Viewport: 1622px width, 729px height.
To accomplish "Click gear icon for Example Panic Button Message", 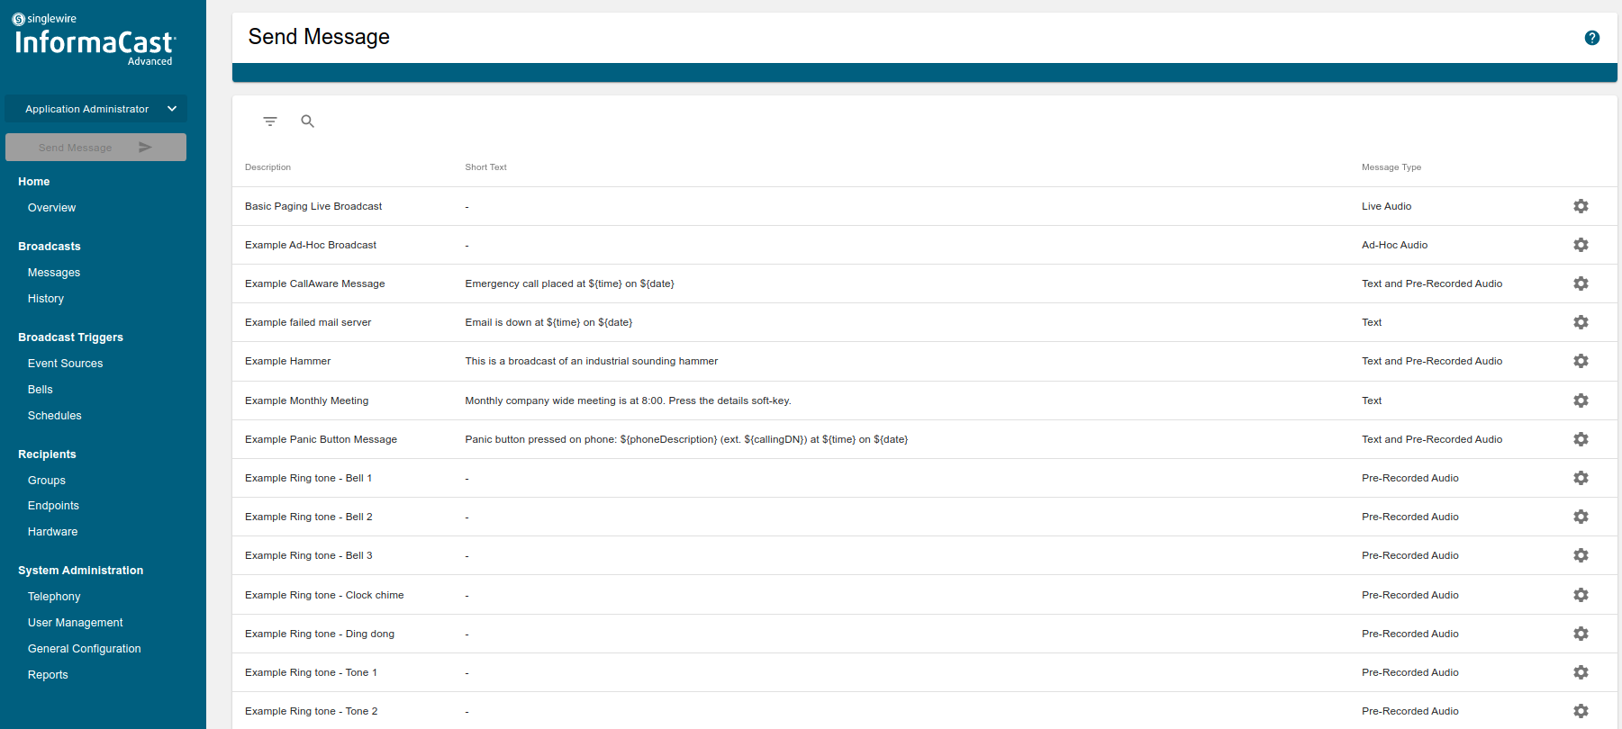I will pos(1580,439).
